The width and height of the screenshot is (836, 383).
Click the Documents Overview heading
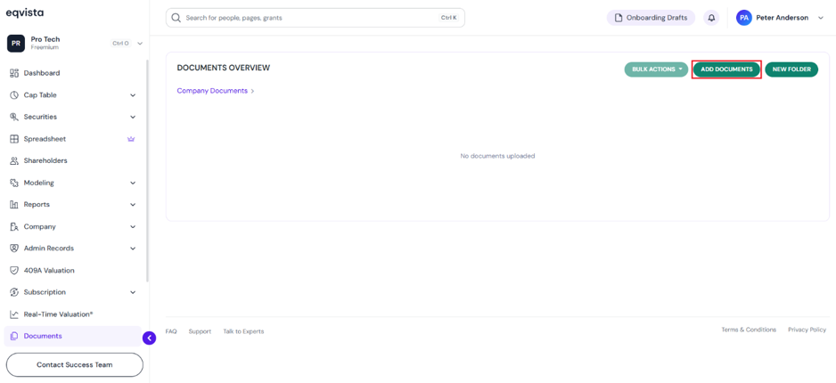pyautogui.click(x=224, y=68)
